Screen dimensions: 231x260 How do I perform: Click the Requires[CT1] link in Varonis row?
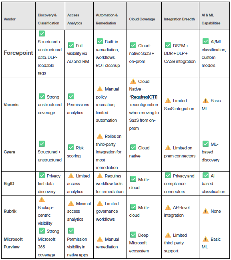(144, 97)
